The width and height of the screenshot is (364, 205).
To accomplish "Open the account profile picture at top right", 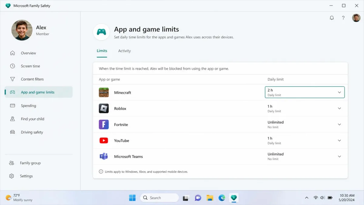I will point(356,18).
